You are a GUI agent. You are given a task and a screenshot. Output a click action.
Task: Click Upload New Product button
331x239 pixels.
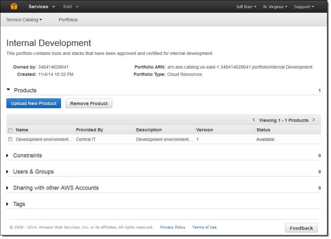pos(33,104)
